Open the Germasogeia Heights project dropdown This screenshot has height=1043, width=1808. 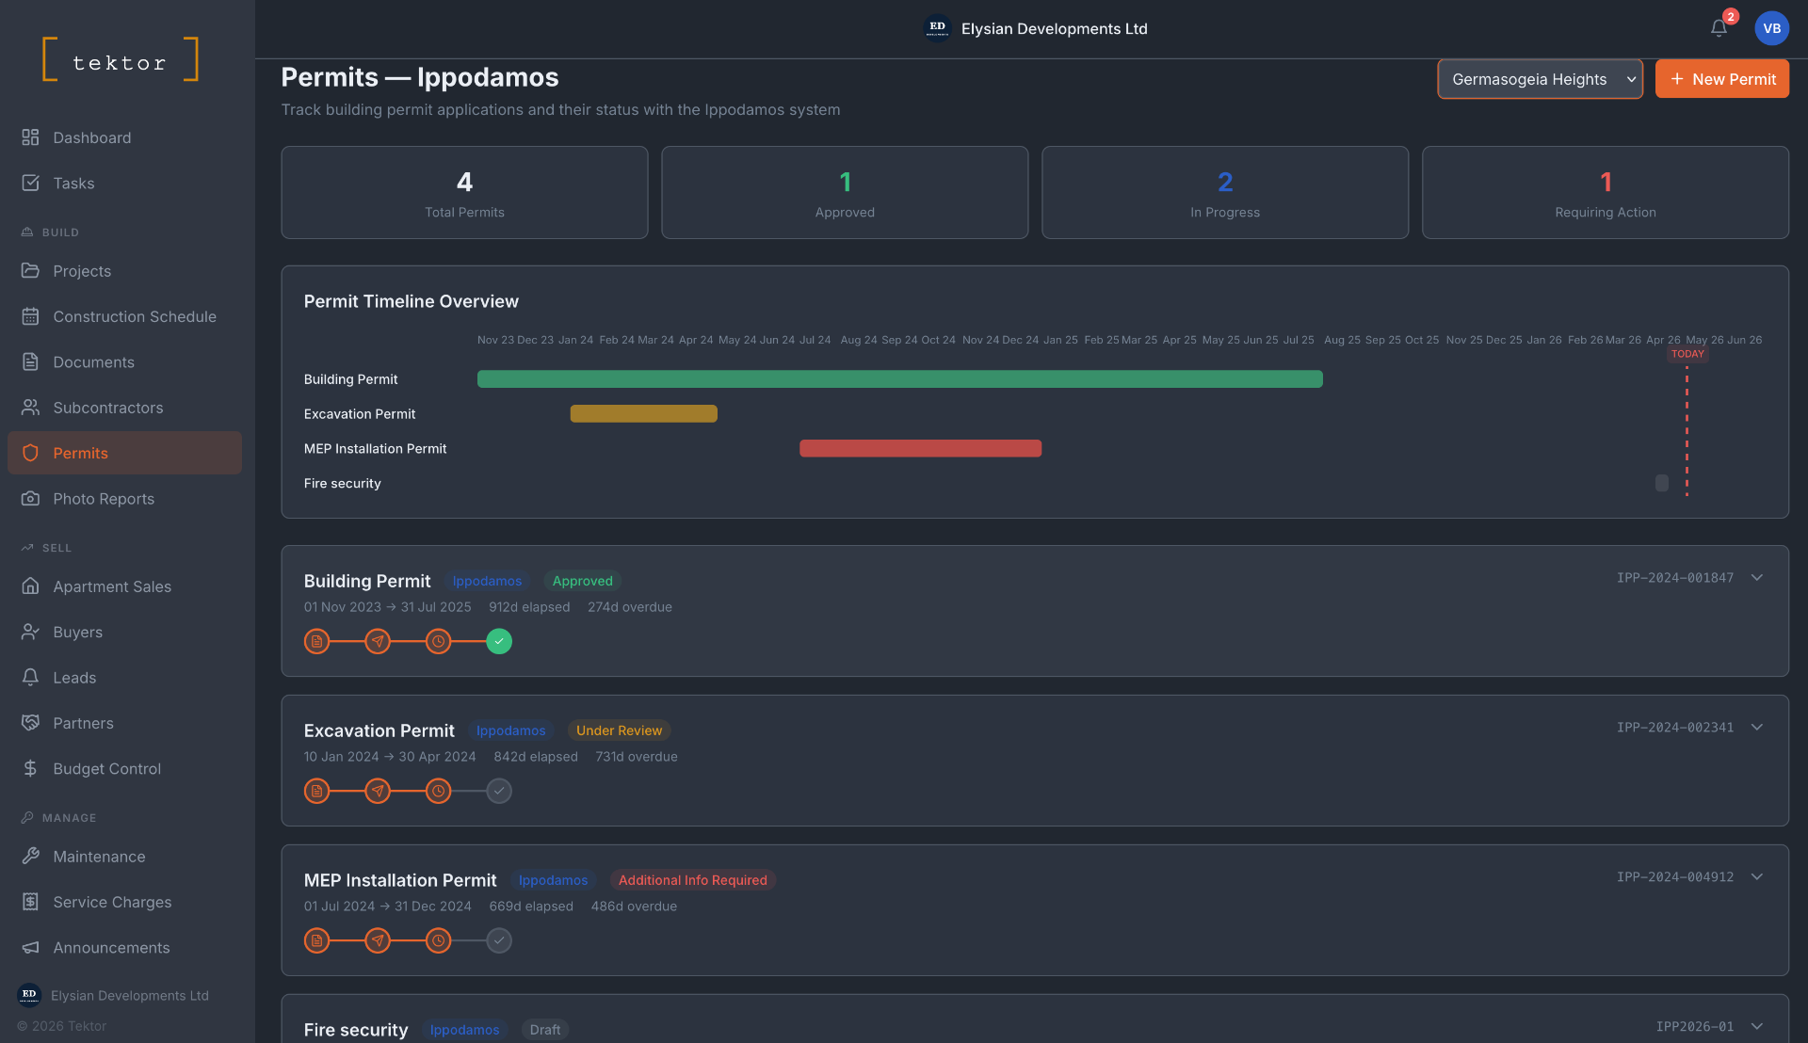[1540, 79]
